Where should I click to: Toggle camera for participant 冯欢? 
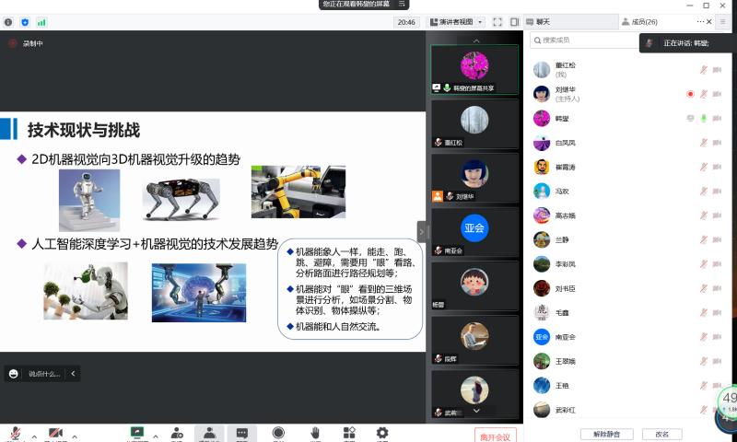click(x=717, y=192)
